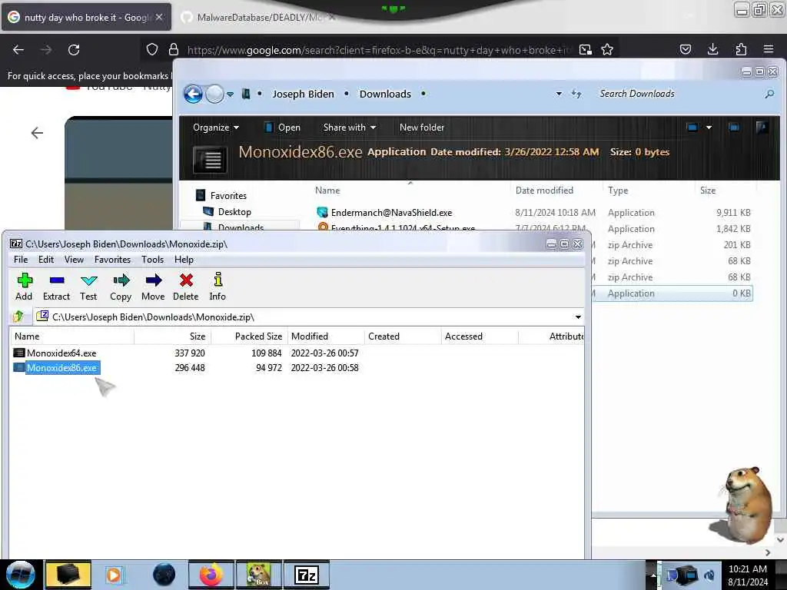Open Firefox extensions puzzle icon
Viewport: 787px width, 590px height.
coord(741,49)
